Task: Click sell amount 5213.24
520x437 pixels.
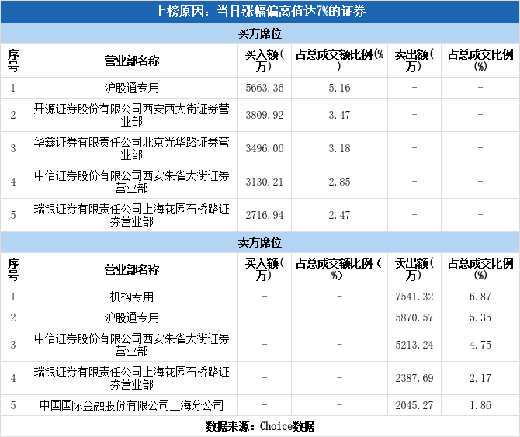Action: pos(414,345)
